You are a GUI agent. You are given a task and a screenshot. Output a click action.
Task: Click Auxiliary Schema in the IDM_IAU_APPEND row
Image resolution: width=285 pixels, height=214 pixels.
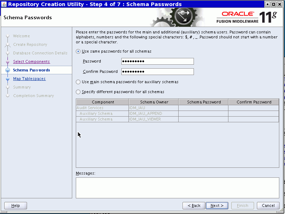[x=102, y=113]
